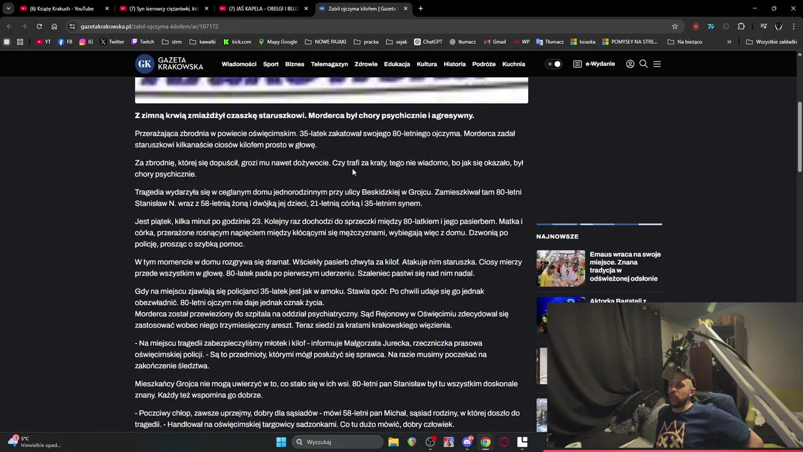The height and width of the screenshot is (452, 803).
Task: Open the hamburger site menu
Action: (x=657, y=64)
